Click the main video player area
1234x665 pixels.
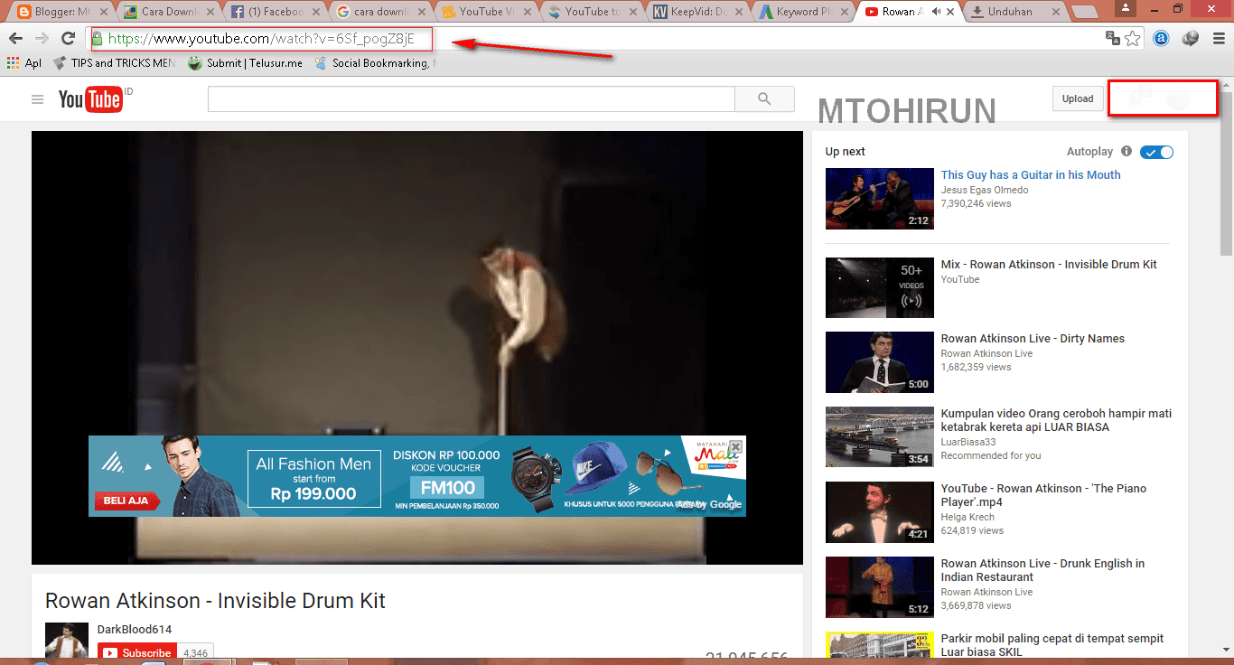click(417, 348)
